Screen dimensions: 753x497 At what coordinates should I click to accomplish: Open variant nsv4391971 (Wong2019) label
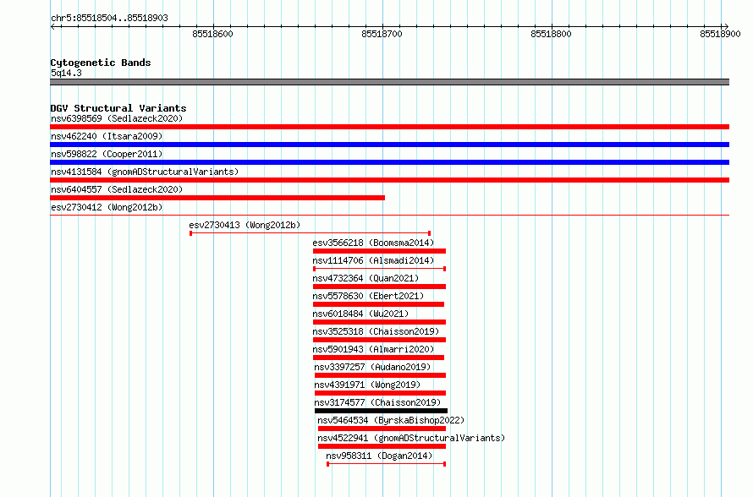point(367,385)
